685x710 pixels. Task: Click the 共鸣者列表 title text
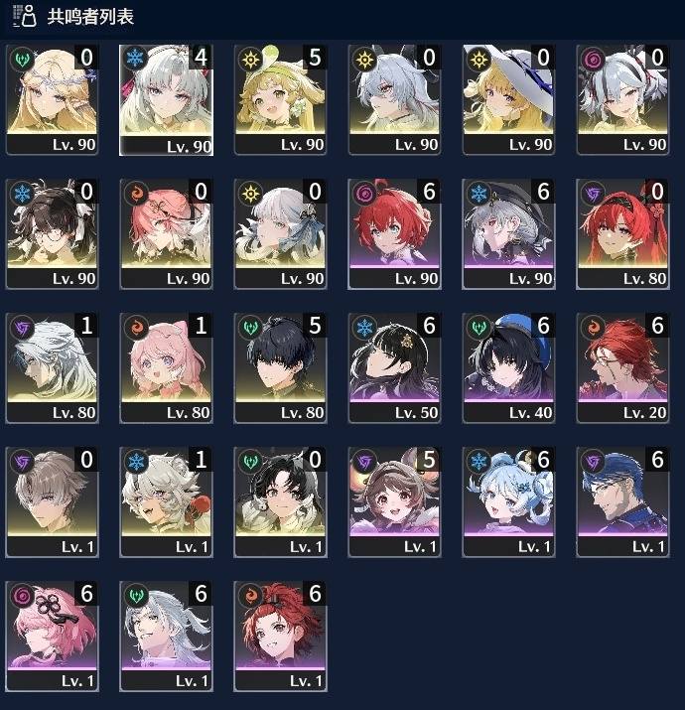point(90,16)
